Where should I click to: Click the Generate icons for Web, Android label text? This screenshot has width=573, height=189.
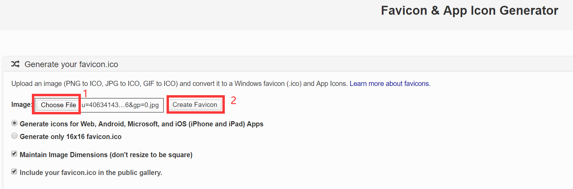141,124
